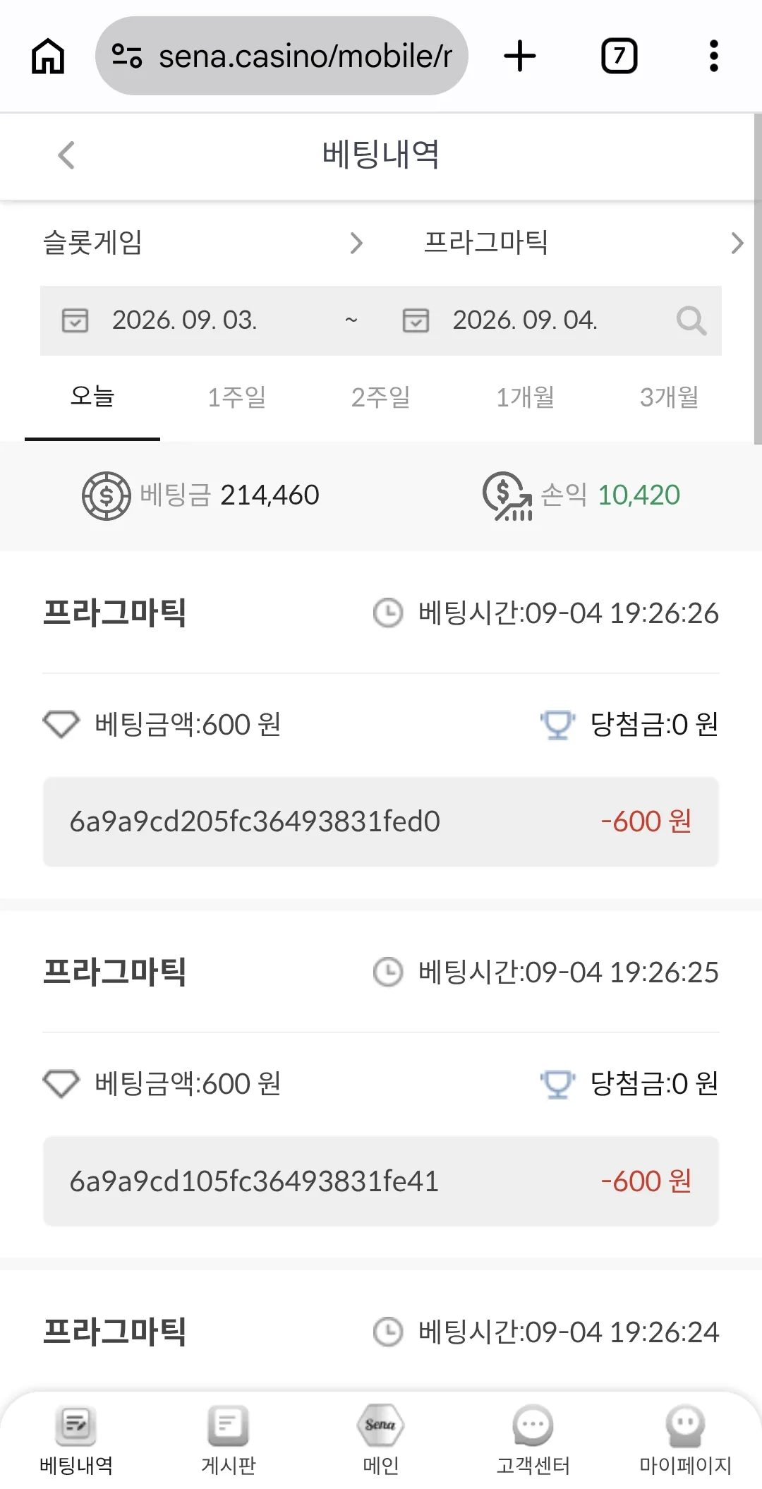The image size is (762, 1489).
Task: Select the 1주일 period tab
Action: click(x=237, y=397)
